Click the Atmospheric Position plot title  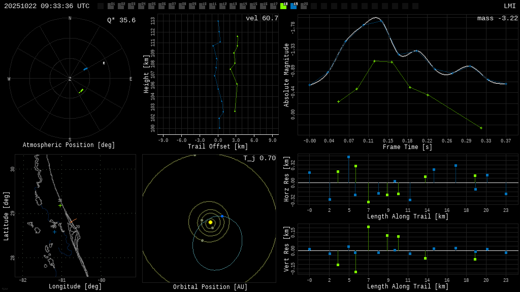pos(69,145)
